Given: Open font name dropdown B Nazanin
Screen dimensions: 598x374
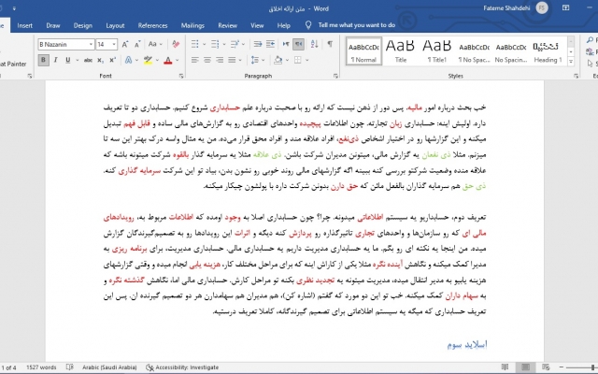Looking at the screenshot, I should pos(91,45).
